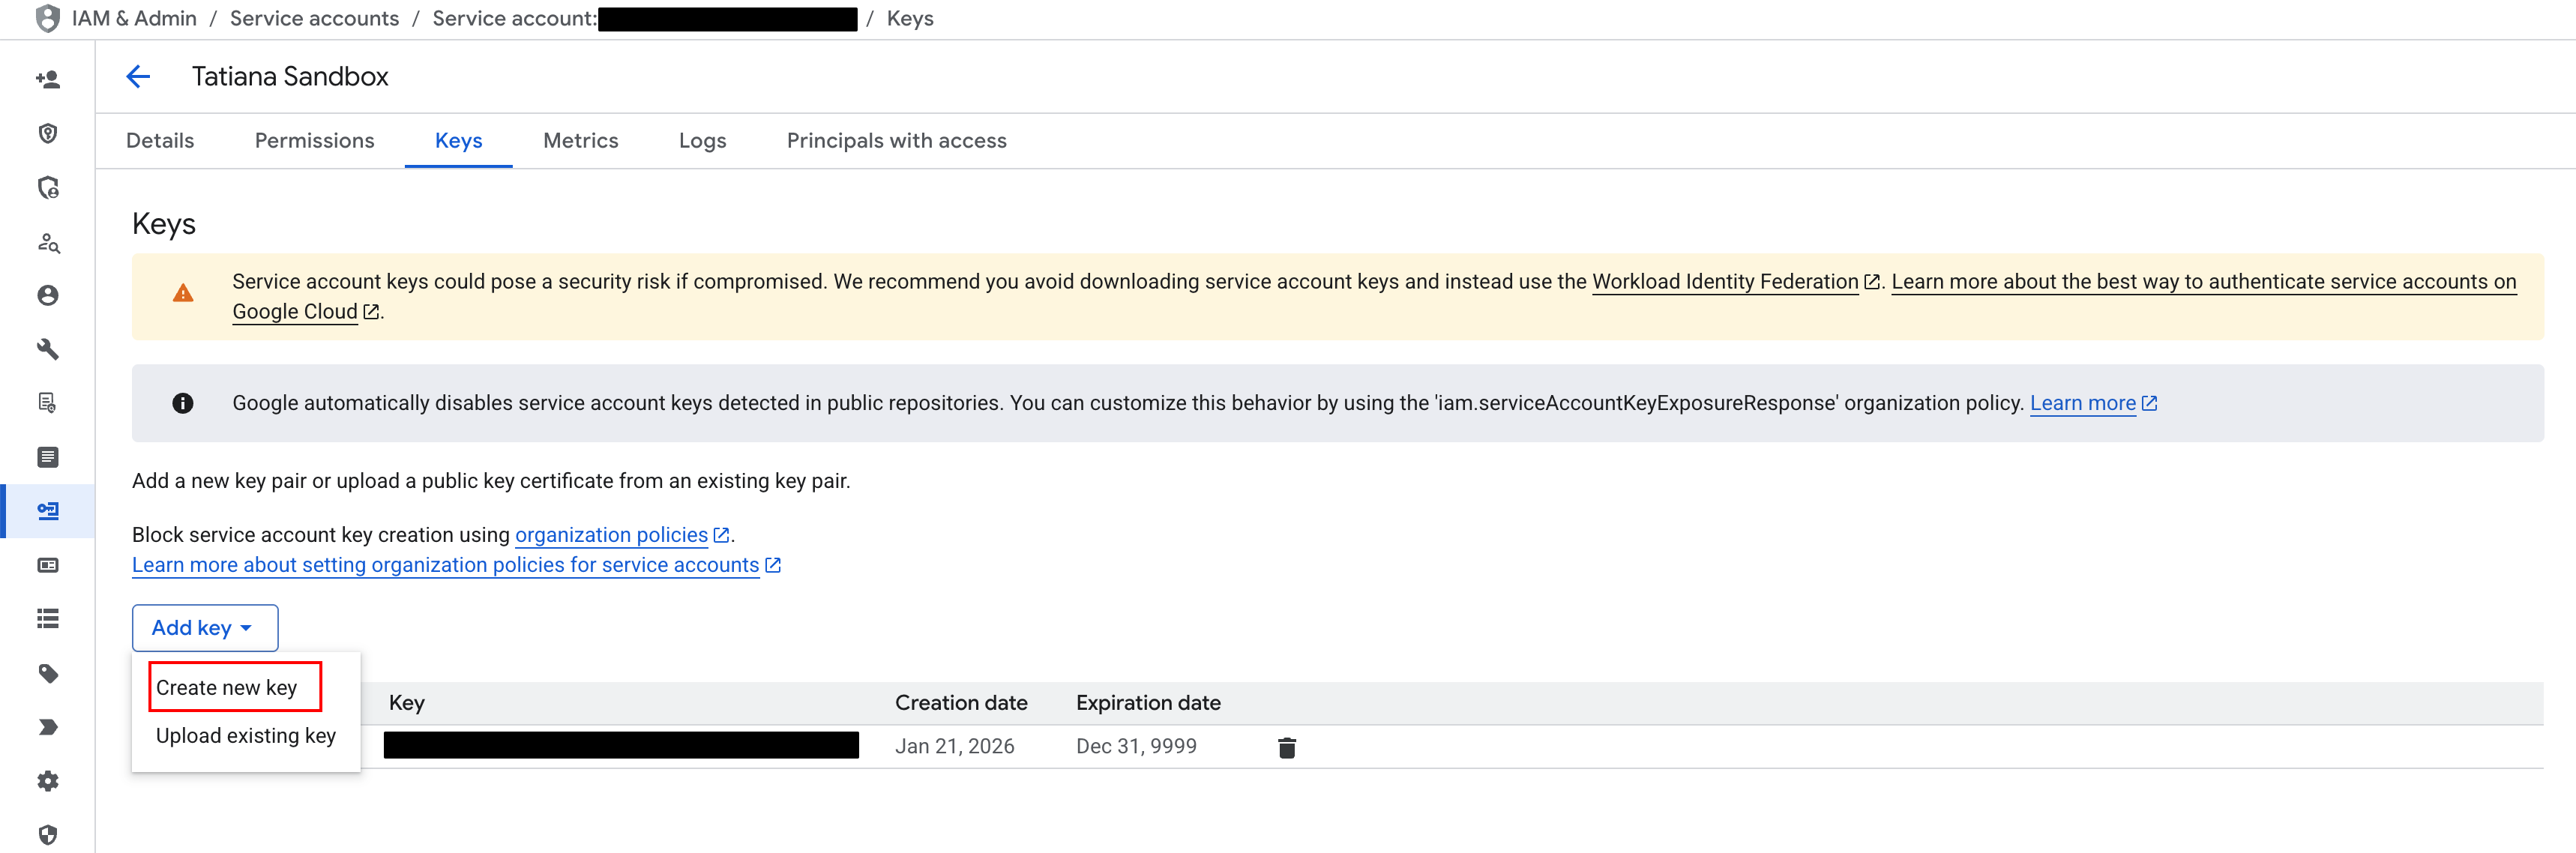Click the external-link icon after Workload Identity Federation
This screenshot has width=2576, height=853.
pyautogui.click(x=1872, y=281)
